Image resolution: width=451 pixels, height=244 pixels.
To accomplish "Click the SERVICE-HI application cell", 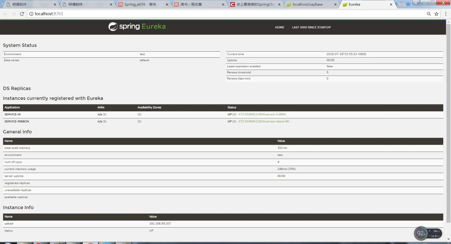I will (13, 114).
